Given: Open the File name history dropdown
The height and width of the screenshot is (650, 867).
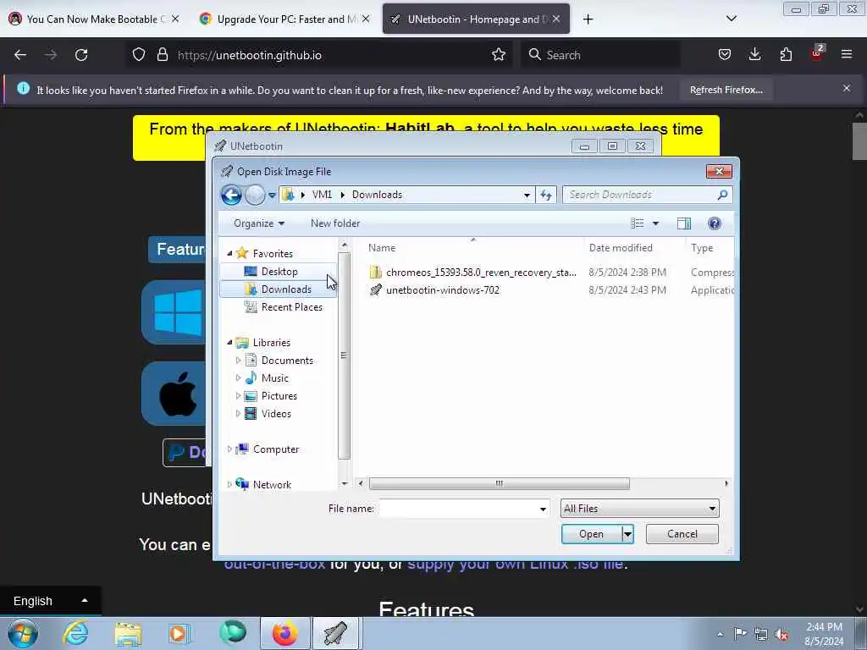Looking at the screenshot, I should pos(543,509).
